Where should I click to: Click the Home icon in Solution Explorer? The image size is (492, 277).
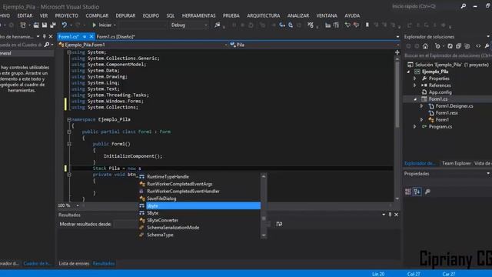[425, 46]
